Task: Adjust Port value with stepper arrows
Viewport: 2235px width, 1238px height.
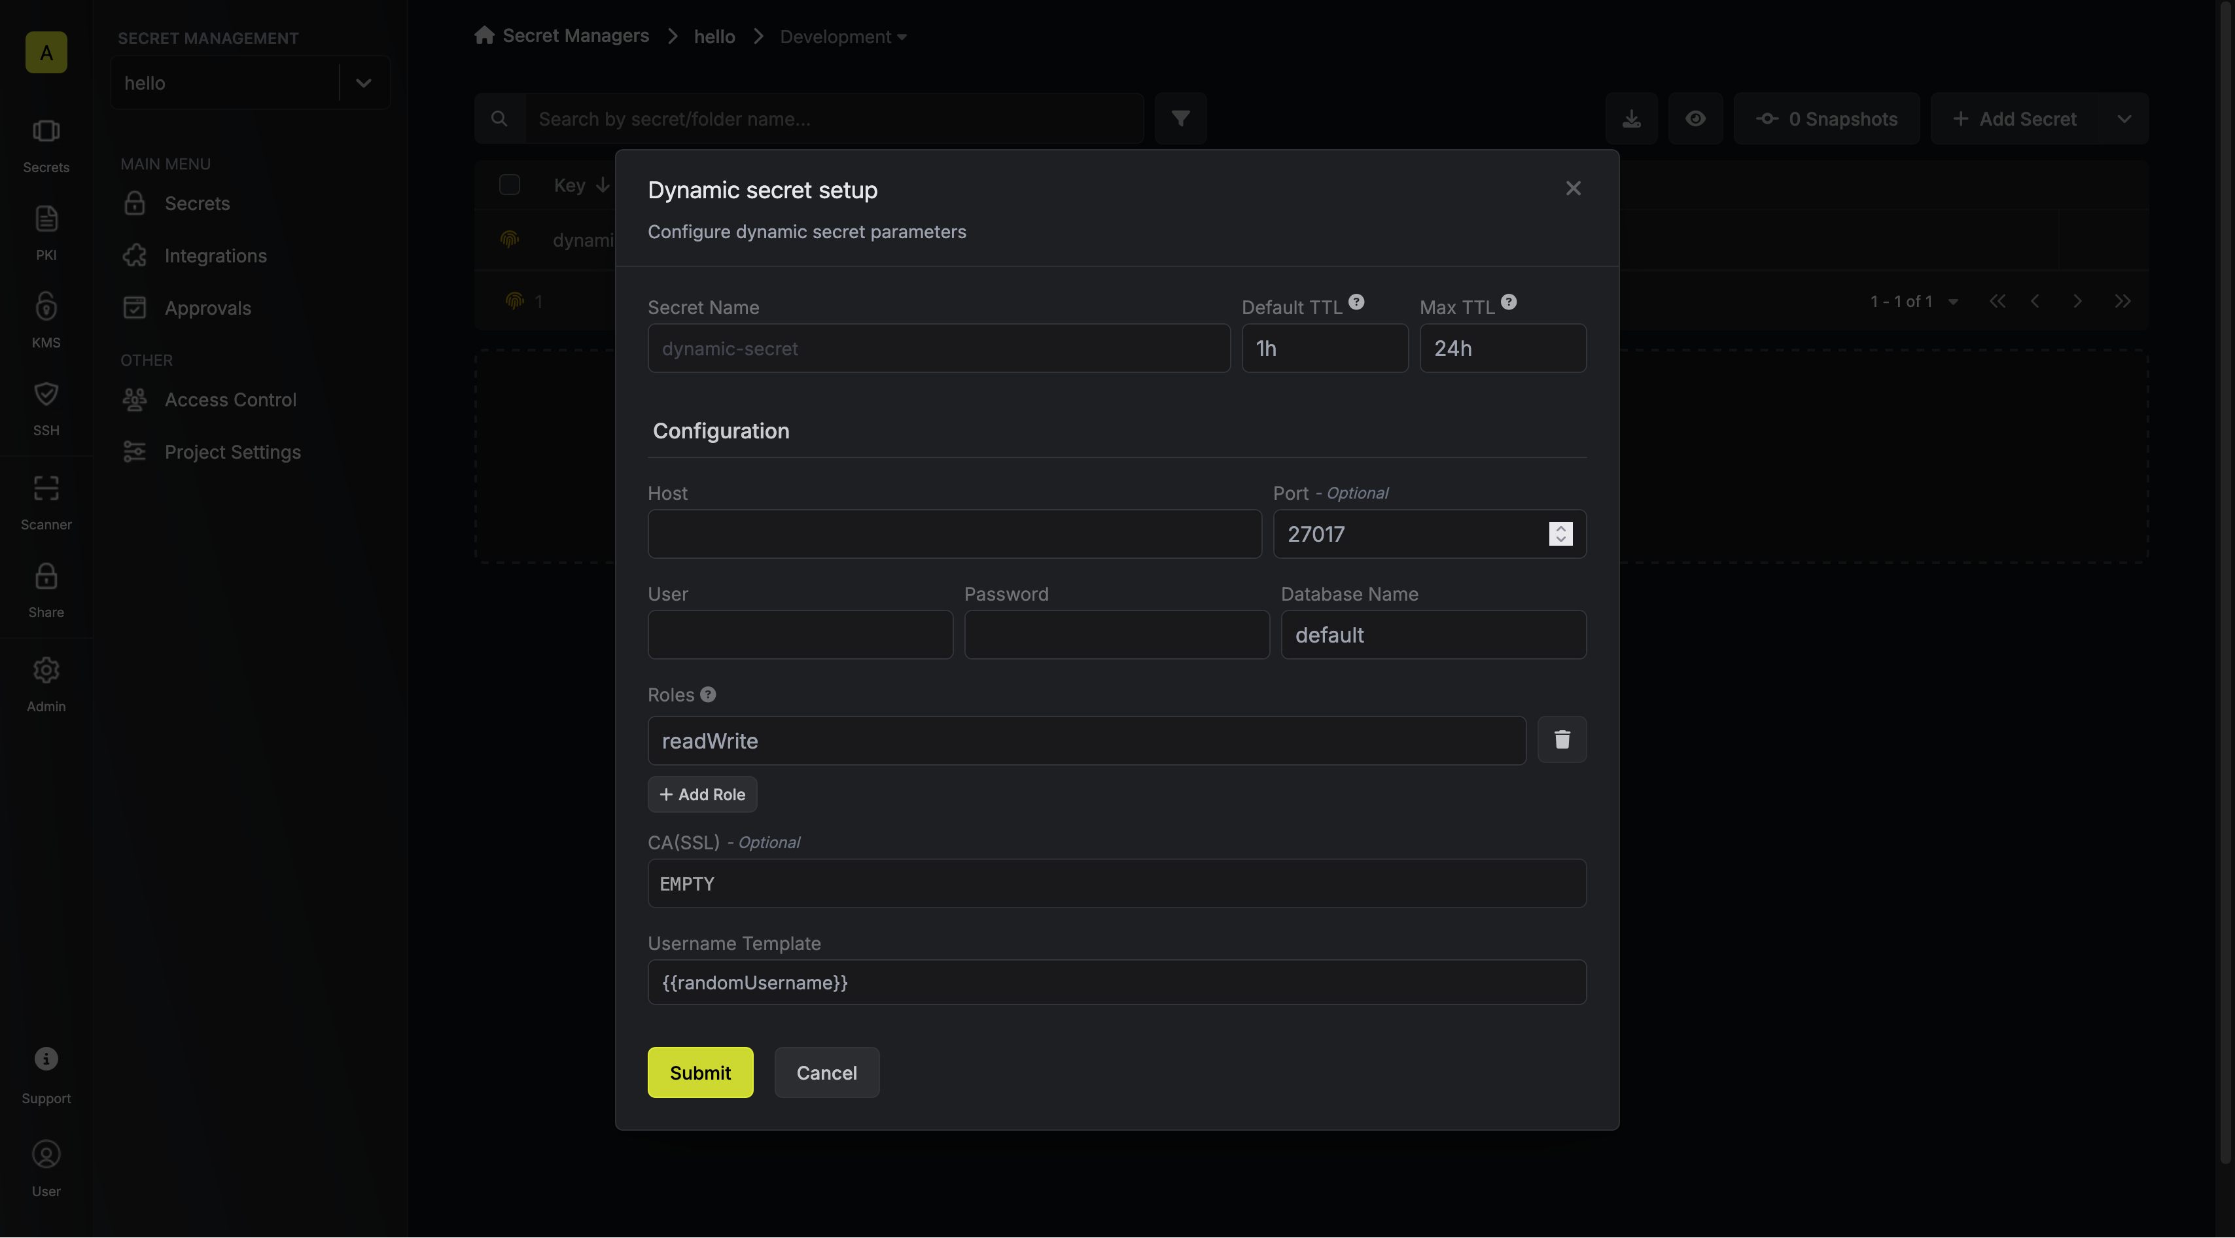Action: [1560, 533]
